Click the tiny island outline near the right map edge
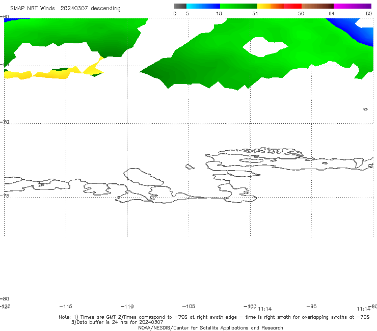377x331 pixels. (x=365, y=109)
